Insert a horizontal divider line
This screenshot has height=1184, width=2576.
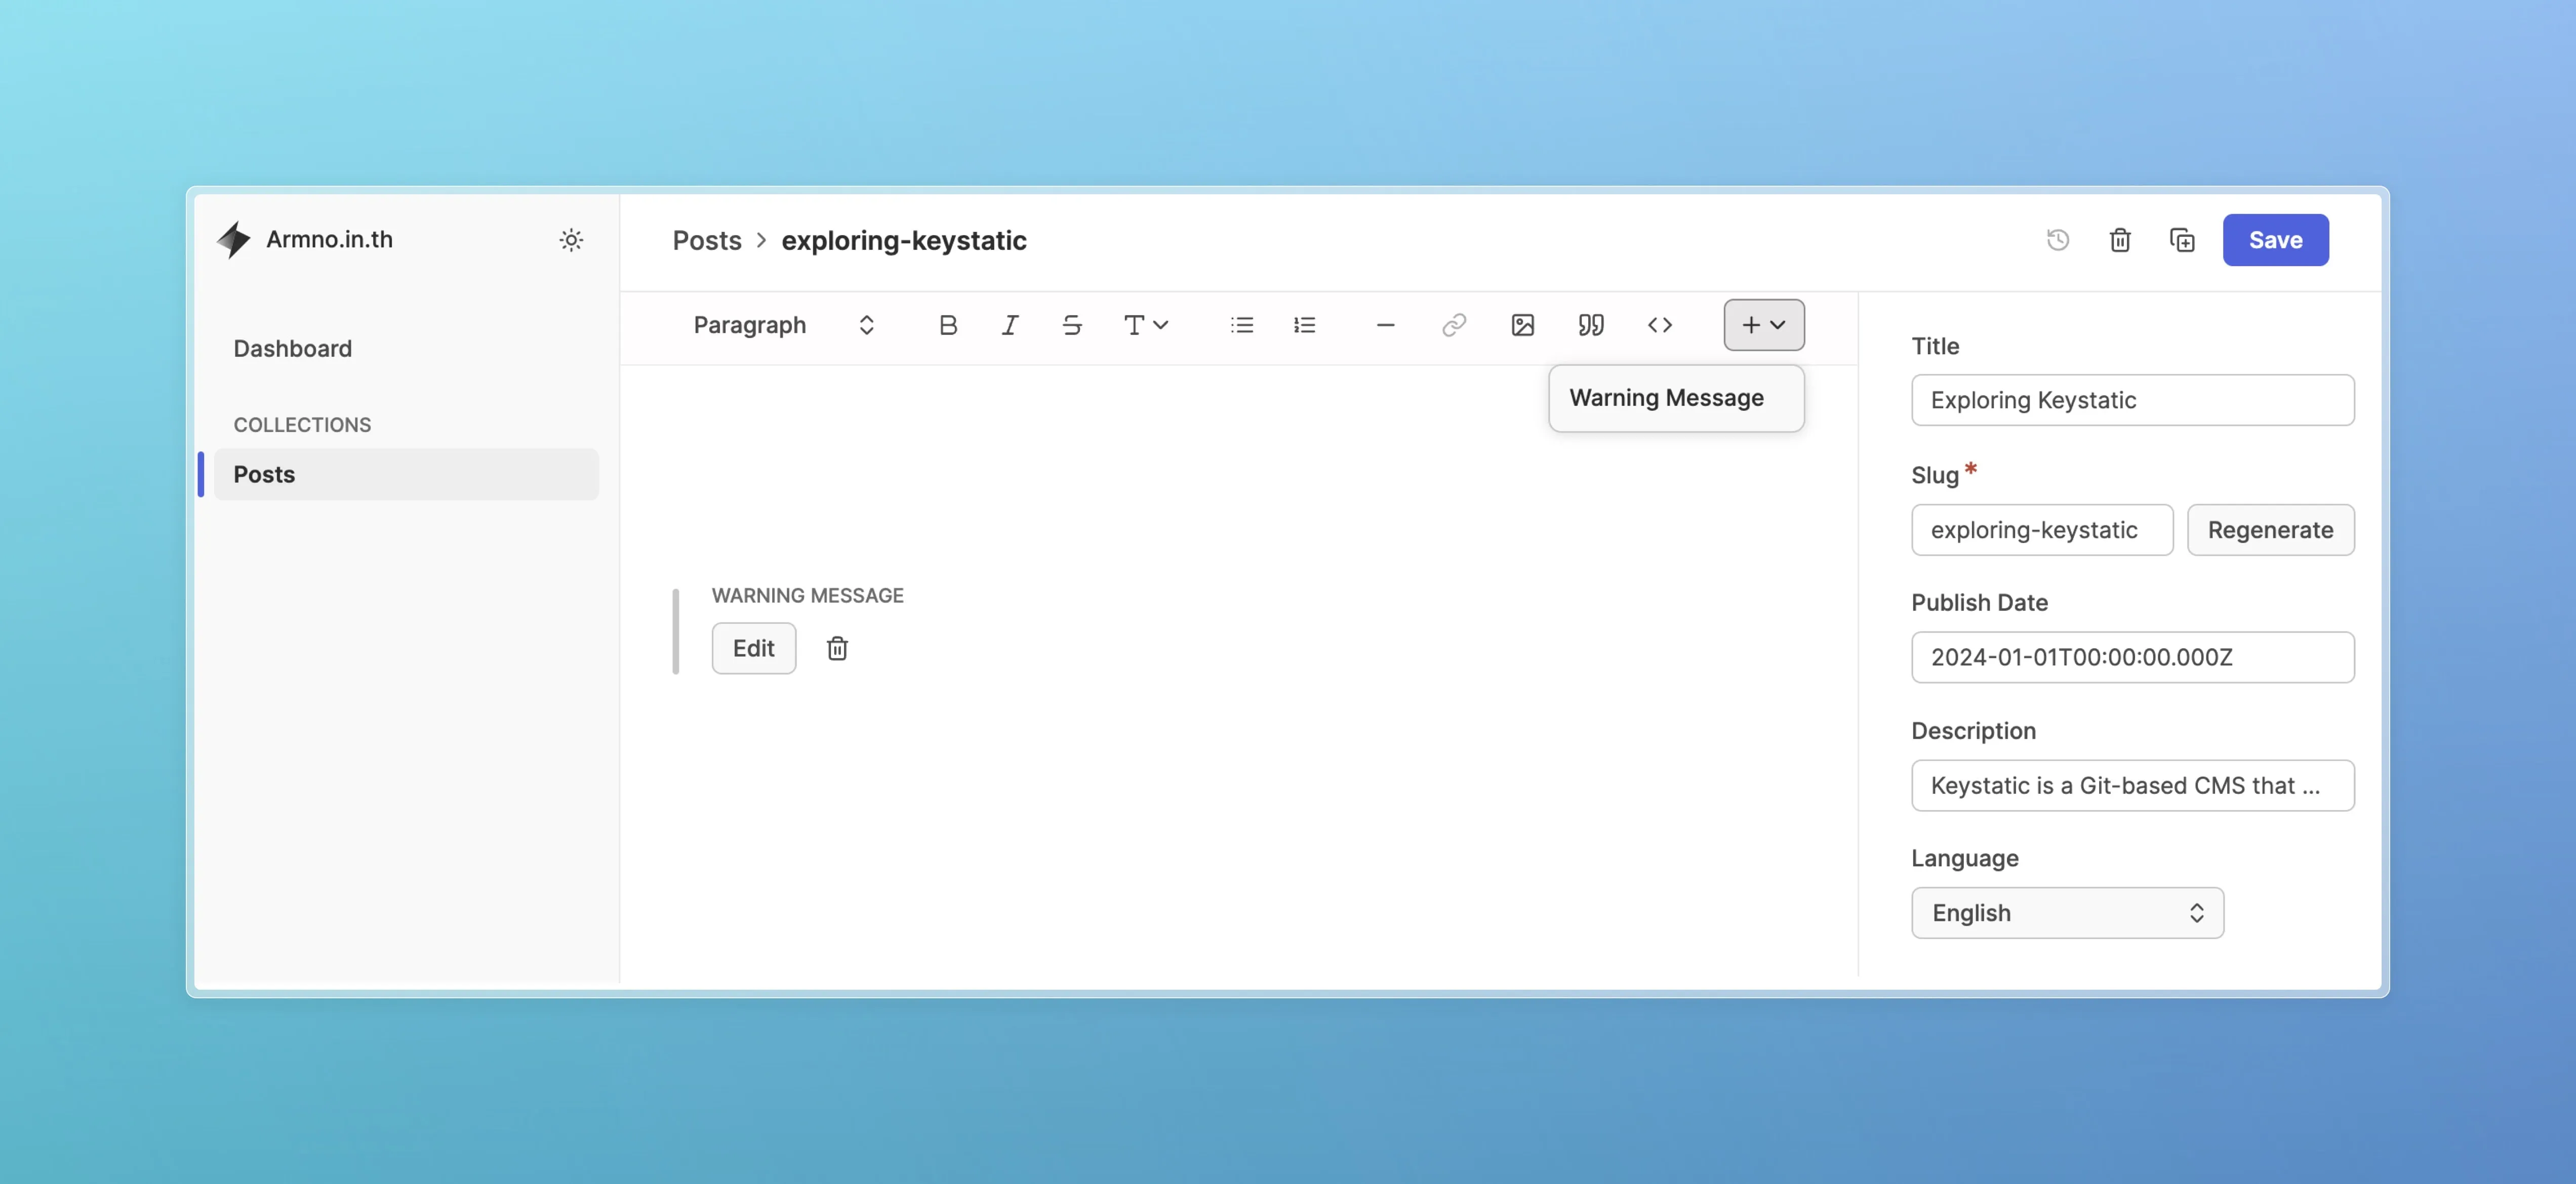point(1385,325)
